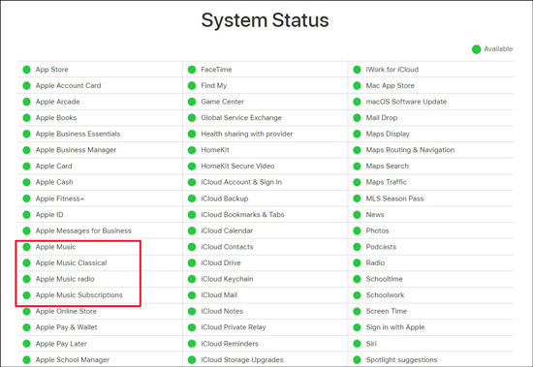
Task: Click the Apple Pay & Wallet label
Action: (66, 327)
